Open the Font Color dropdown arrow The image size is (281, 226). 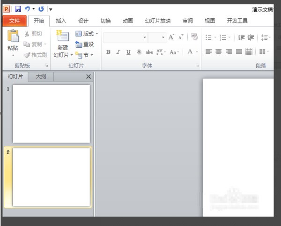[197, 52]
